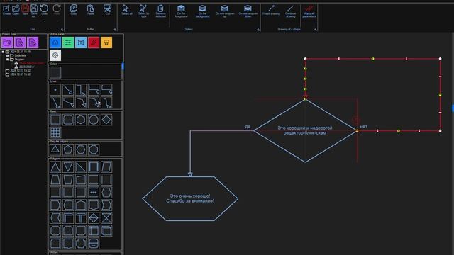Cut the selected shape
This screenshot has height=255, width=454.
coord(107,10)
